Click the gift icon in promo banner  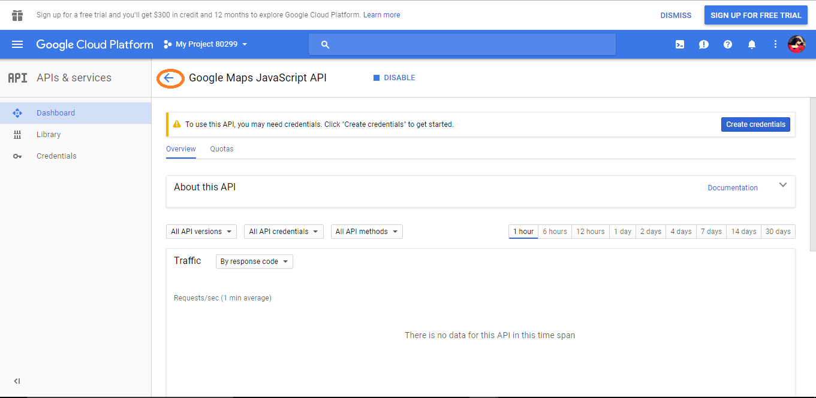coord(17,15)
